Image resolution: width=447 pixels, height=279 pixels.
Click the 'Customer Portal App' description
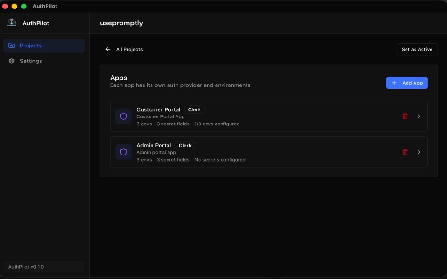point(160,117)
